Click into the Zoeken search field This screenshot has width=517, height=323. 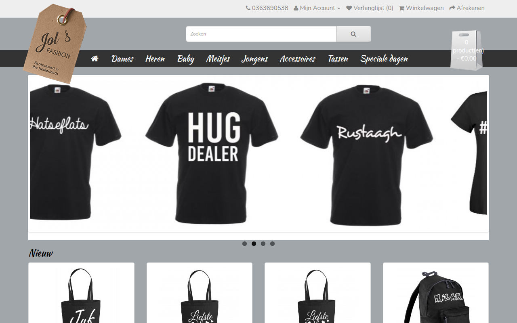click(261, 34)
